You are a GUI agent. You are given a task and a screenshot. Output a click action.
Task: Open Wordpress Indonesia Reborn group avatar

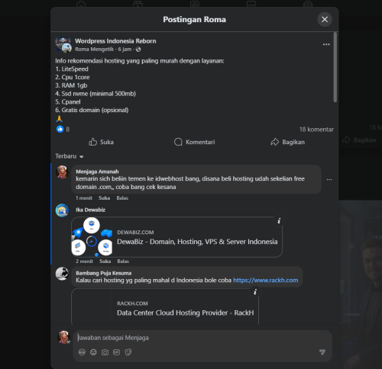tap(63, 44)
